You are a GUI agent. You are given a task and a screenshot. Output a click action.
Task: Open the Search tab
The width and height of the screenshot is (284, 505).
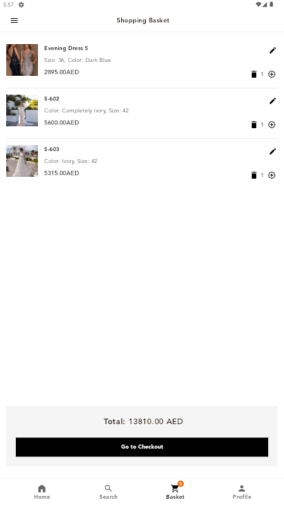click(x=109, y=492)
